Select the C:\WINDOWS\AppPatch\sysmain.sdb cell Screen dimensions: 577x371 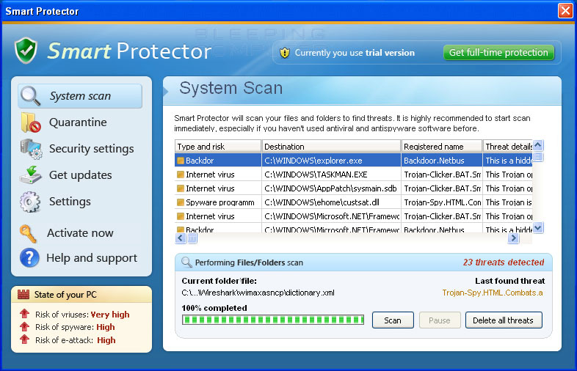[x=331, y=188]
